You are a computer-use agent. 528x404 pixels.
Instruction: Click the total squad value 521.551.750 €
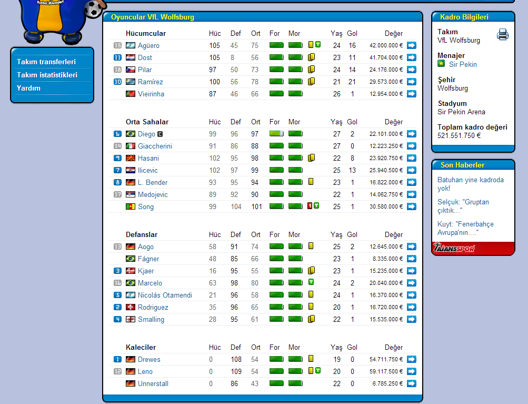click(459, 136)
